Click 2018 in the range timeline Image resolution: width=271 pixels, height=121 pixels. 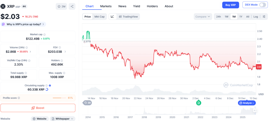point(144,117)
